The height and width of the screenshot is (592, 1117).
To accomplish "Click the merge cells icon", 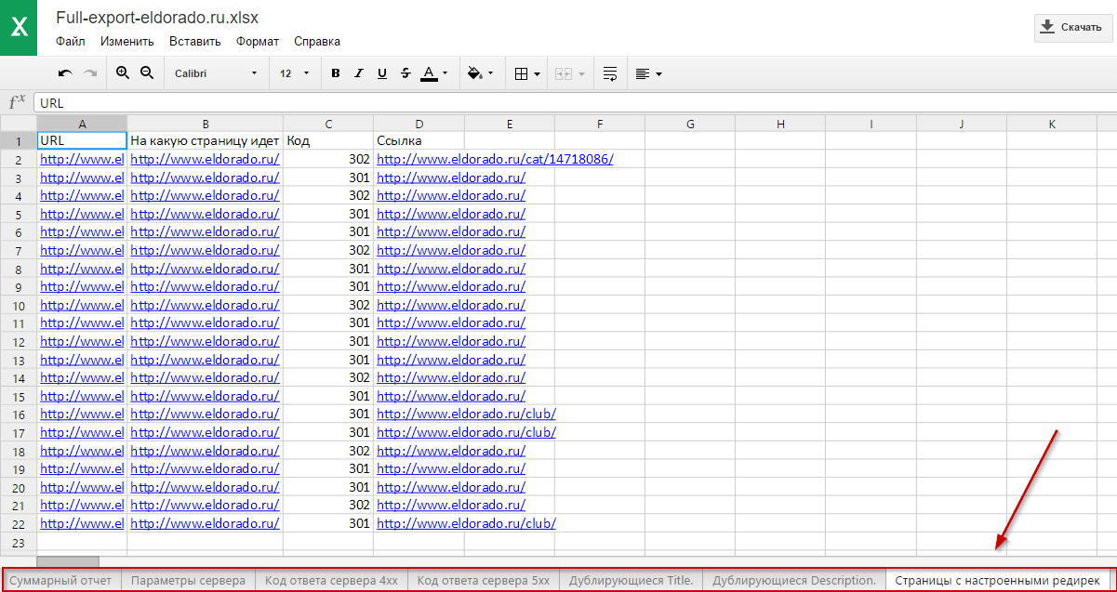I will [x=565, y=73].
